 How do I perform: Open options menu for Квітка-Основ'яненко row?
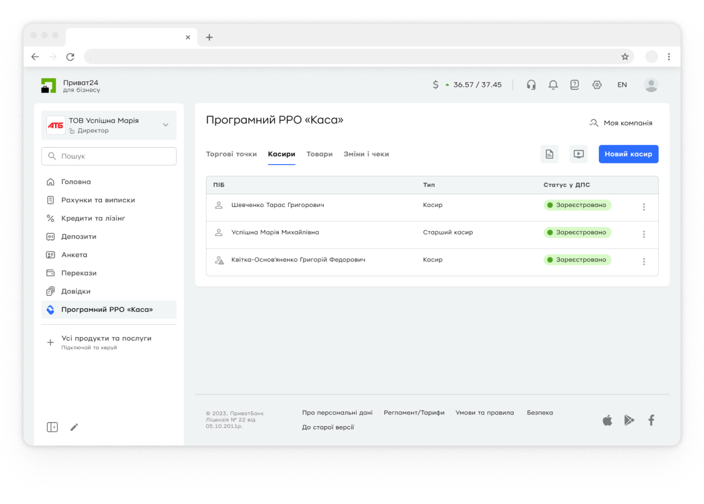[644, 262]
